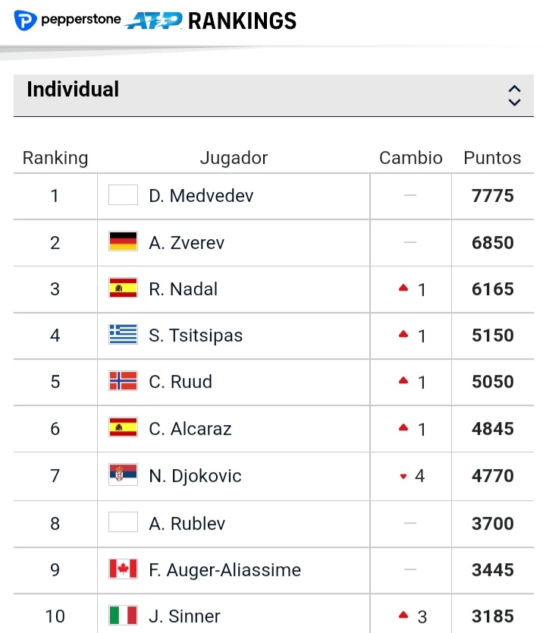Click the Serbian flag beside N. Djokovic

pos(123,475)
